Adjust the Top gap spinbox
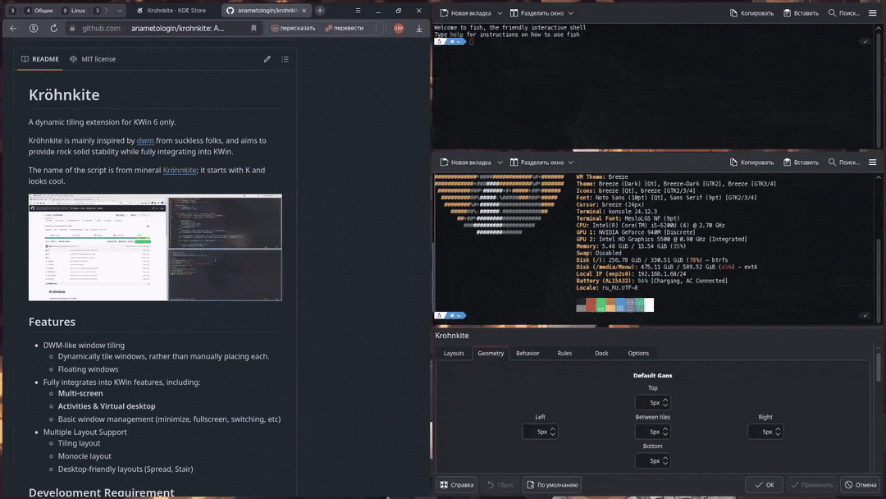This screenshot has width=886, height=499. pos(654,403)
